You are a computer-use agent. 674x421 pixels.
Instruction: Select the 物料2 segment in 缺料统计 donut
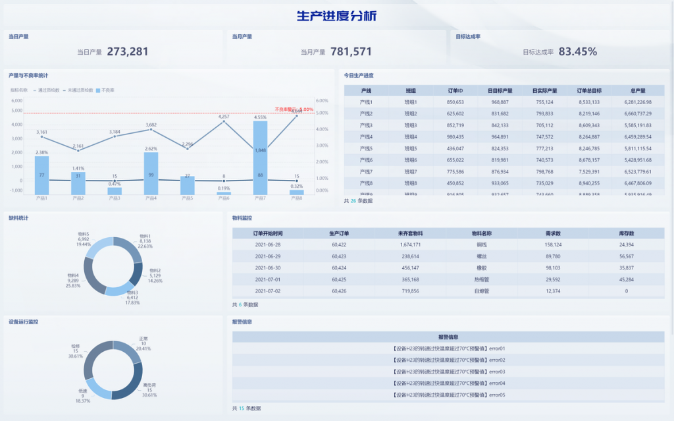point(137,272)
